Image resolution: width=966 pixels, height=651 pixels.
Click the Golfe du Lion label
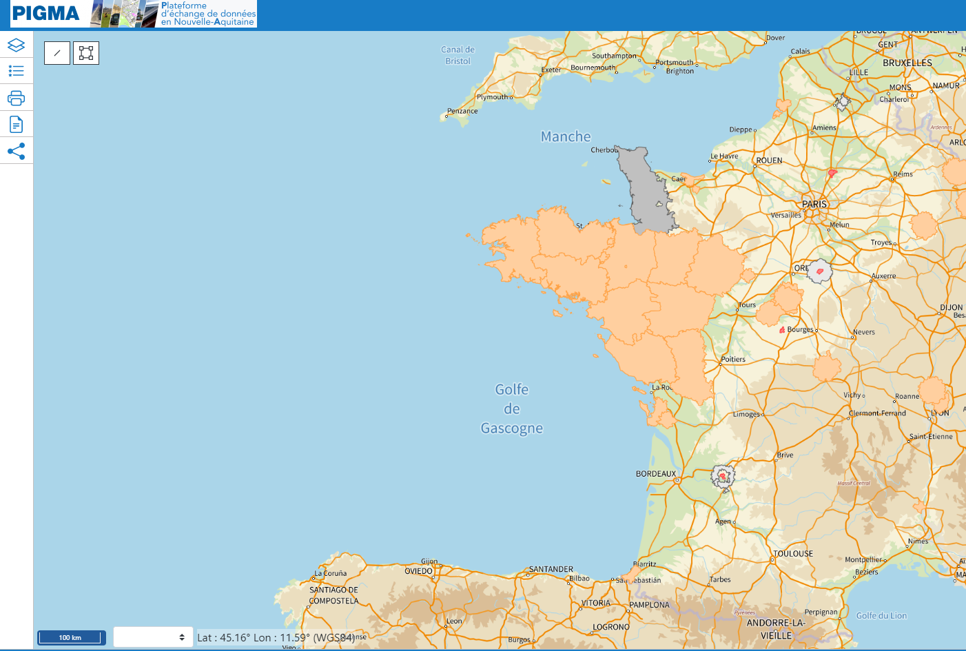pyautogui.click(x=882, y=616)
